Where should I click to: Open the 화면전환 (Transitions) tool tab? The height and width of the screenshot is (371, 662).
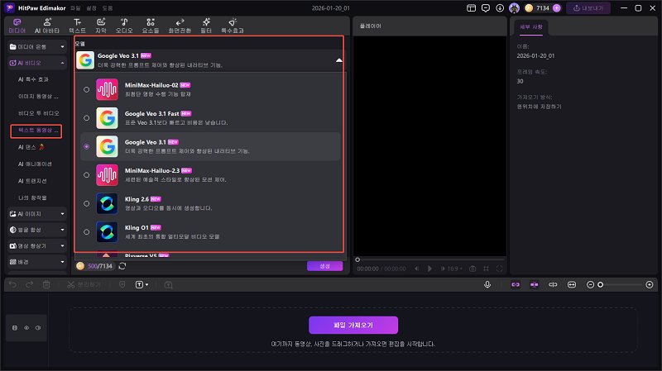[180, 26]
